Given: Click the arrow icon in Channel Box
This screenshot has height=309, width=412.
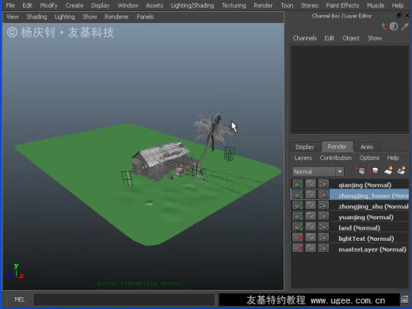Looking at the screenshot, I should pos(405,26).
